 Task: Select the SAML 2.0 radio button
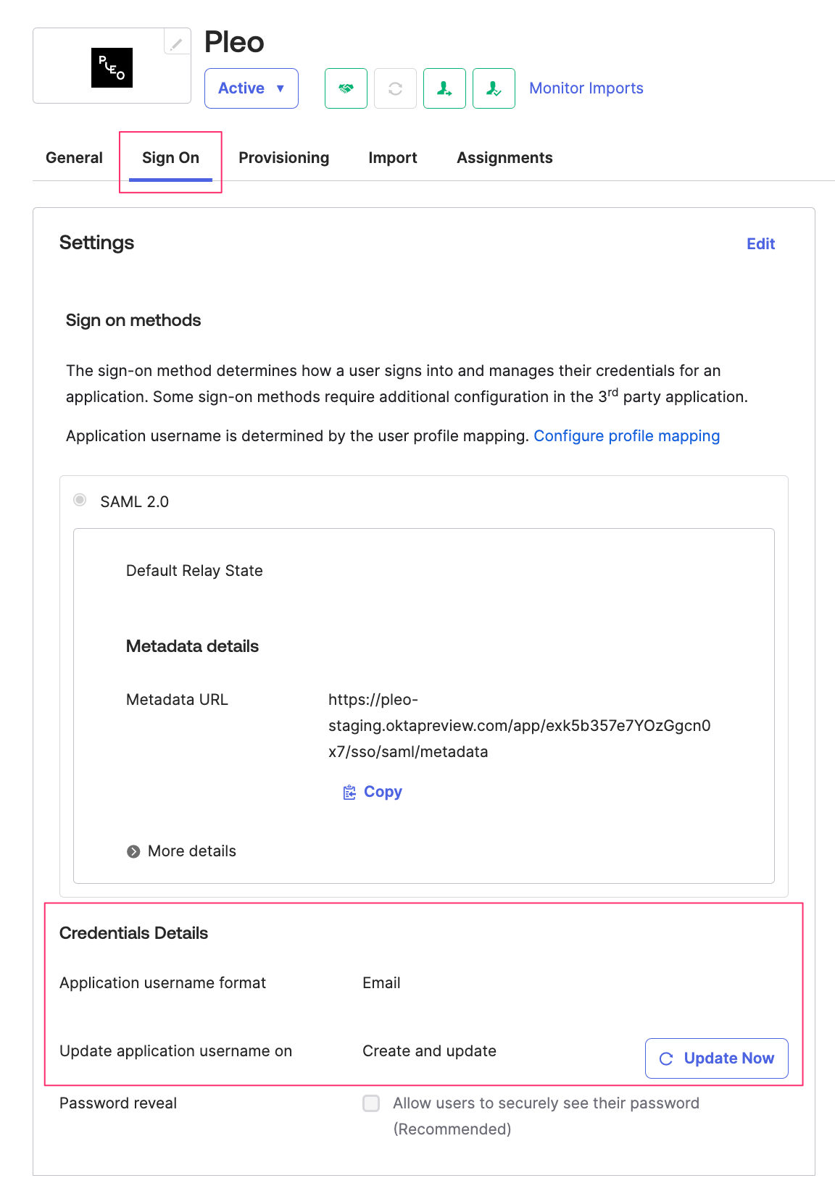point(80,500)
